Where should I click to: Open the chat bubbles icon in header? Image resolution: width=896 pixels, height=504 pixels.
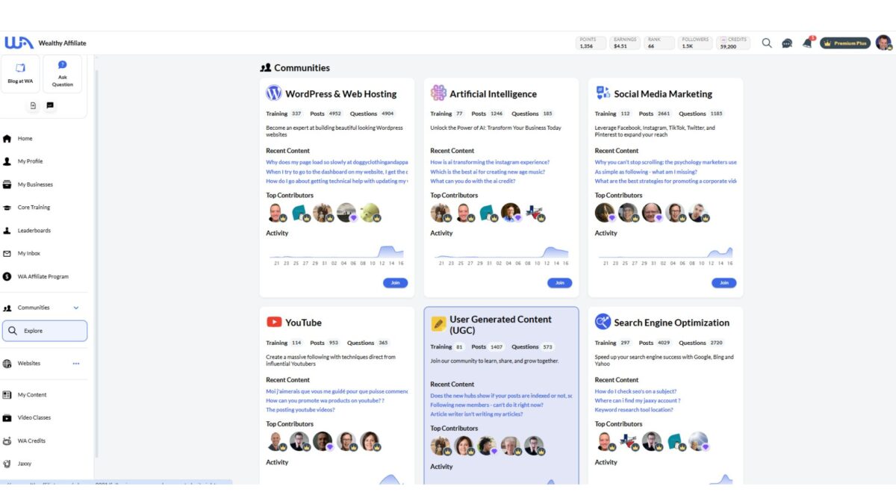[x=787, y=43]
